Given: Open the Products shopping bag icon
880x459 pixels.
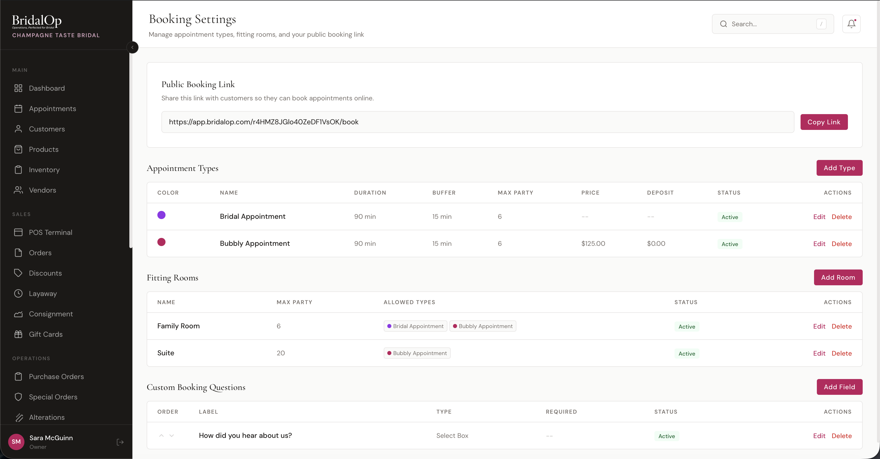Looking at the screenshot, I should [x=18, y=149].
